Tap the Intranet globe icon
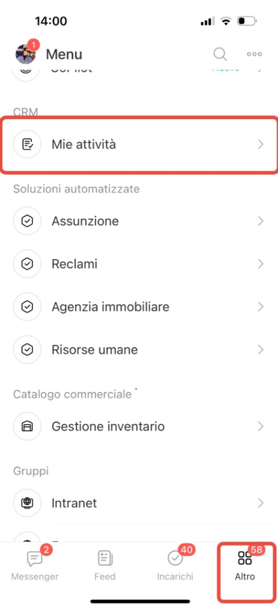The image size is (278, 609). click(27, 503)
